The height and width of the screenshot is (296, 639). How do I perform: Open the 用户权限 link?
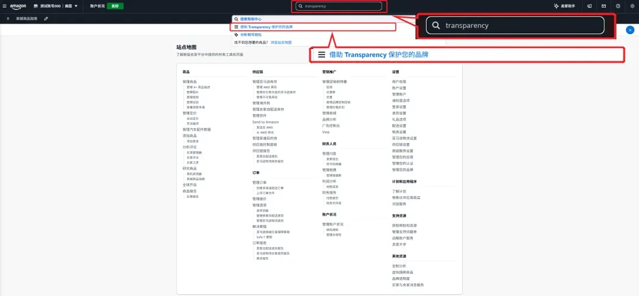point(399,82)
